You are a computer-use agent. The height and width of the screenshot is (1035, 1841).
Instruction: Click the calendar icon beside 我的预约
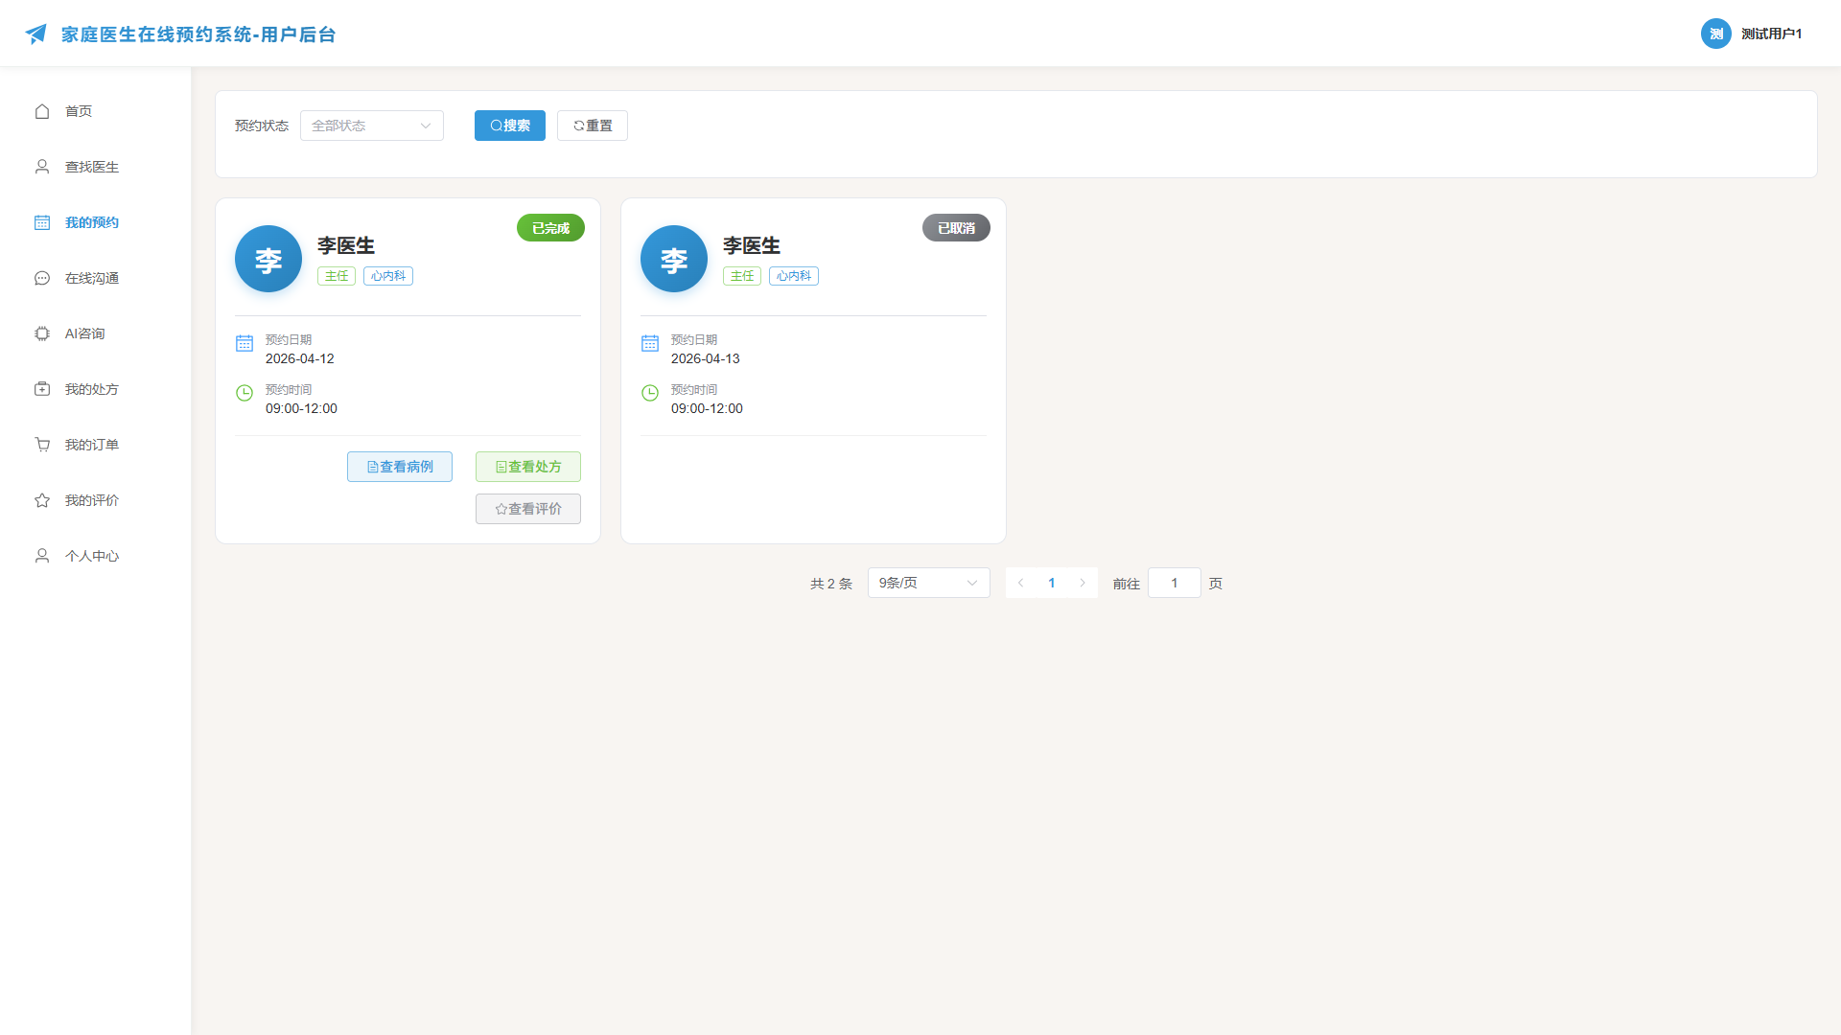(42, 222)
